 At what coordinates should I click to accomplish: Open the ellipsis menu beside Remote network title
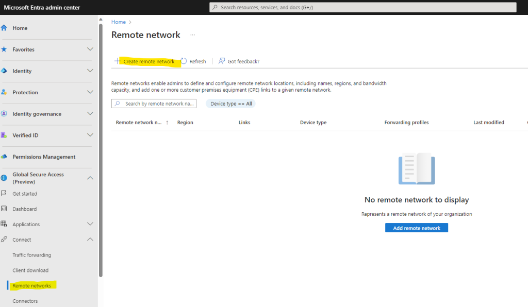tap(193, 35)
